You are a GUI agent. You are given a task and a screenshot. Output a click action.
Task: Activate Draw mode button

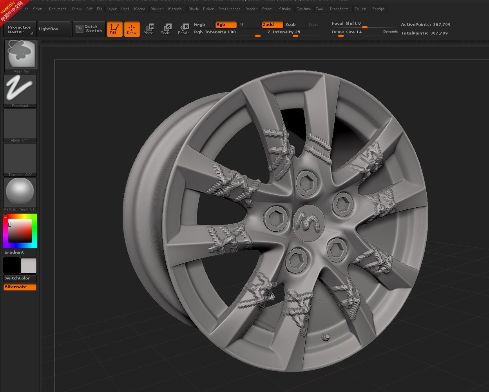[132, 29]
